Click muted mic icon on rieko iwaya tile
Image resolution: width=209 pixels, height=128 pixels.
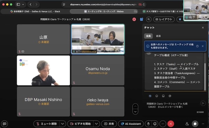pyautogui.click(x=74, y=114)
